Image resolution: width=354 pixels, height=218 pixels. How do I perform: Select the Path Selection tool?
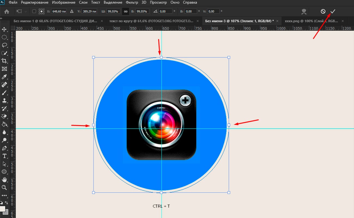[4, 164]
